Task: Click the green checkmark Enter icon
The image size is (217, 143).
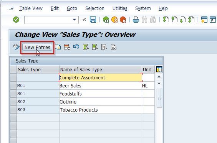Action: (x=16, y=20)
